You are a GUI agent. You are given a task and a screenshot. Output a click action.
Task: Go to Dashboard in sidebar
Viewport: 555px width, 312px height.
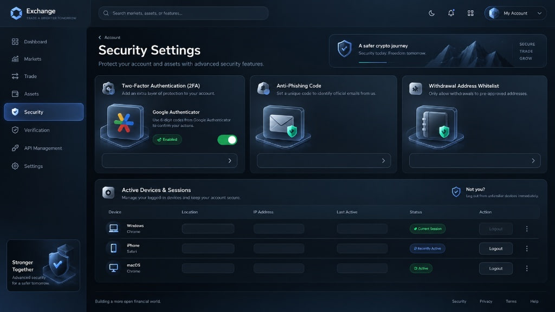pos(44,42)
